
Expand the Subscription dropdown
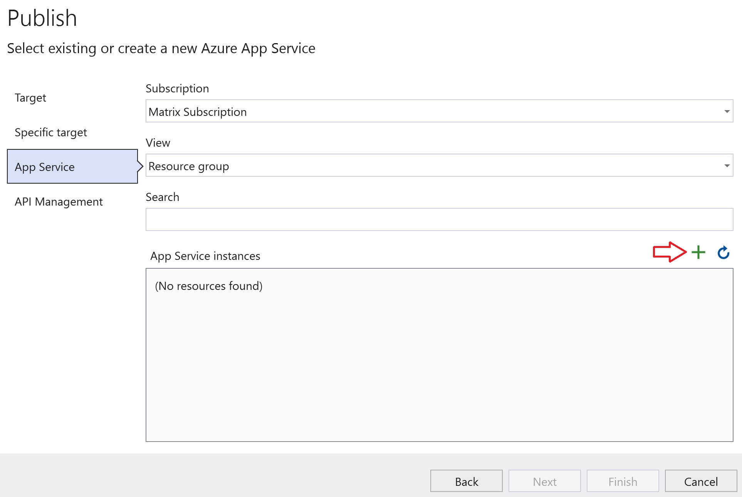click(x=728, y=111)
